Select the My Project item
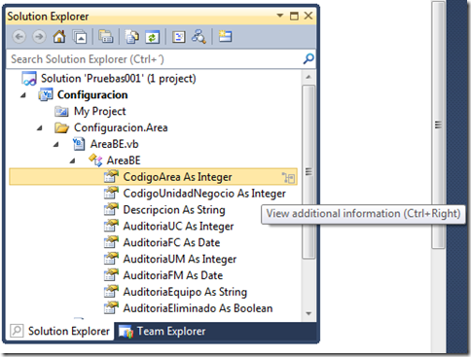The width and height of the screenshot is (471, 357). (100, 111)
